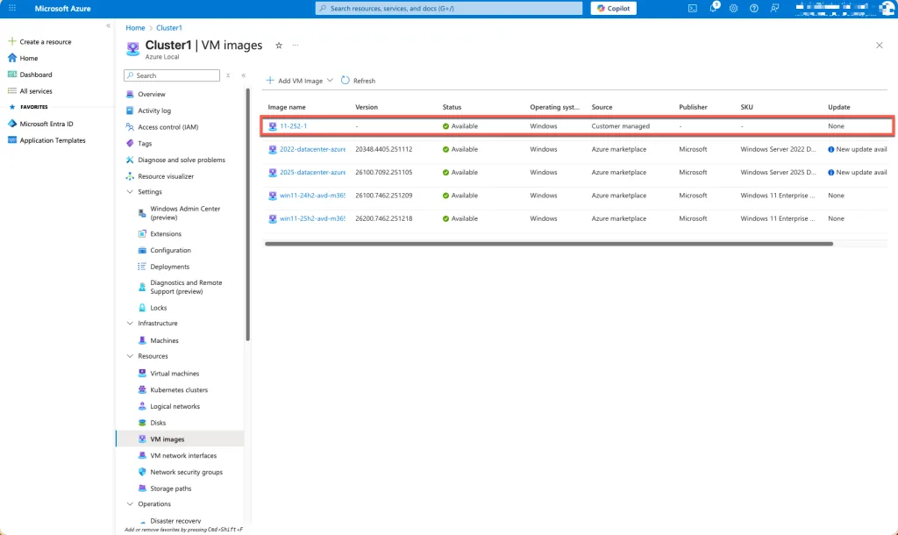The width and height of the screenshot is (898, 535).
Task: Expand the Add VM Image dropdown
Action: 330,81
